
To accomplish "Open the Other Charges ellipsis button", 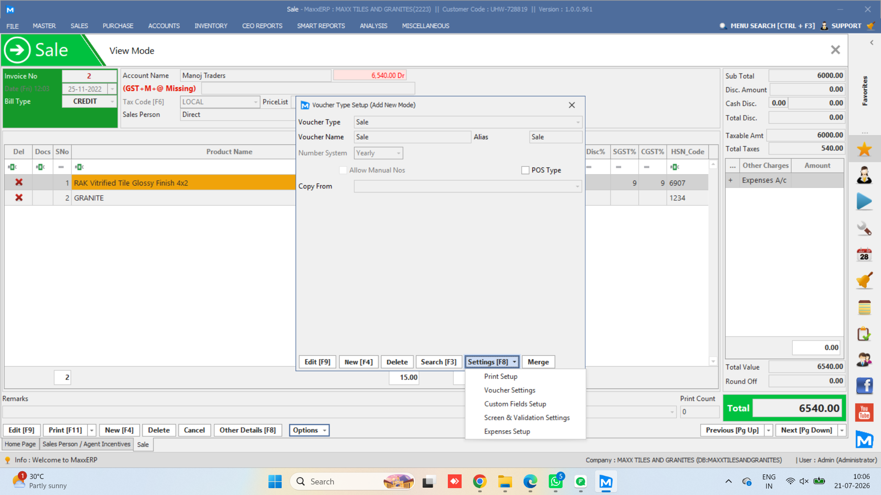I will (x=733, y=165).
